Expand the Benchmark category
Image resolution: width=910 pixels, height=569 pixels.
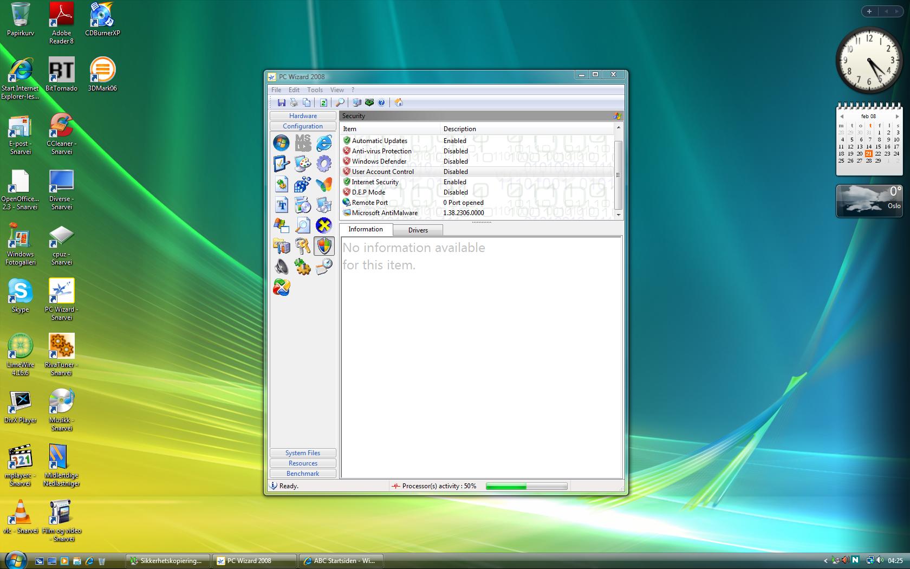[303, 474]
